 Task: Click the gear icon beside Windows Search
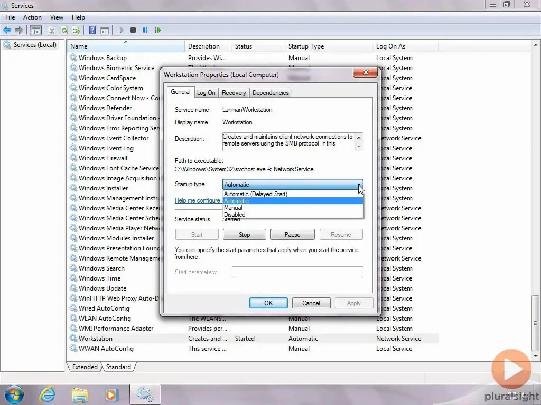73,268
